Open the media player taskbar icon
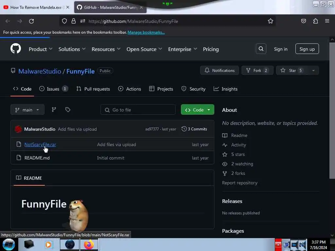Image resolution: width=335 pixels, height=251 pixels. pos(48,244)
